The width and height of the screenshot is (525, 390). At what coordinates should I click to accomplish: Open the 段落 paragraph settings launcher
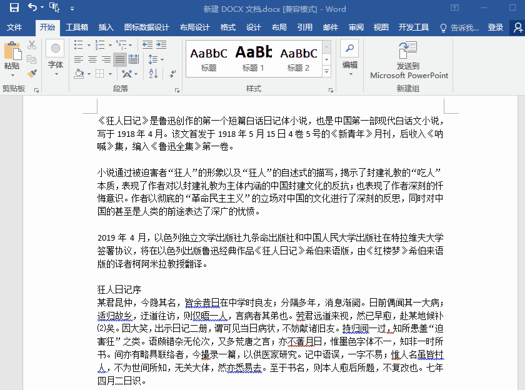coord(177,90)
